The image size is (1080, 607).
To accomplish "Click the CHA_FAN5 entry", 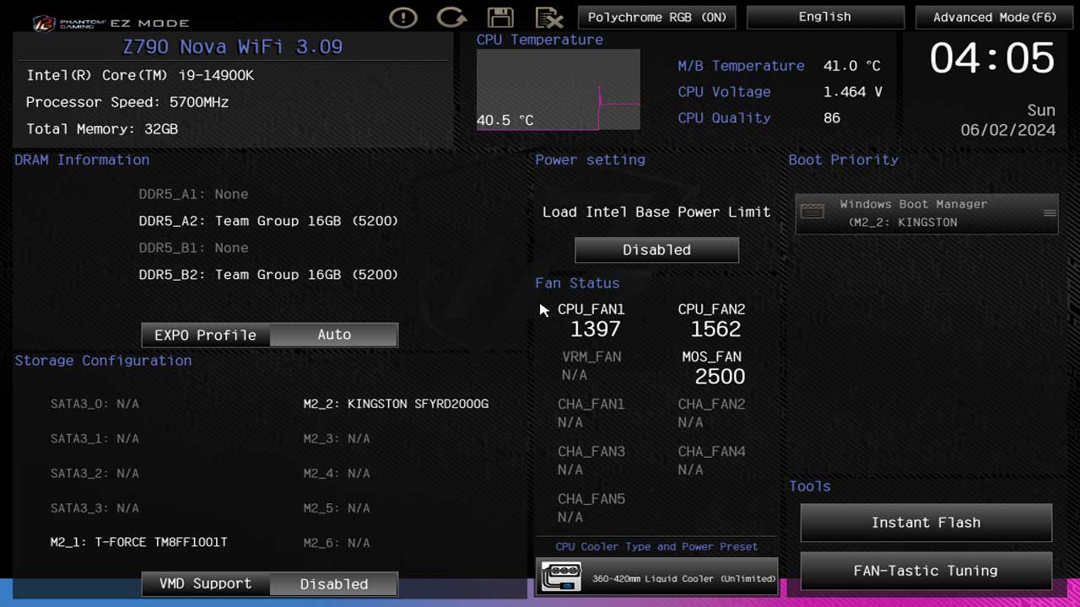I will click(x=591, y=508).
